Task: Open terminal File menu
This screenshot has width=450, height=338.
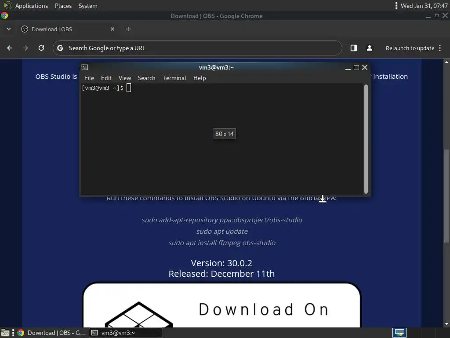Action: 89,78
